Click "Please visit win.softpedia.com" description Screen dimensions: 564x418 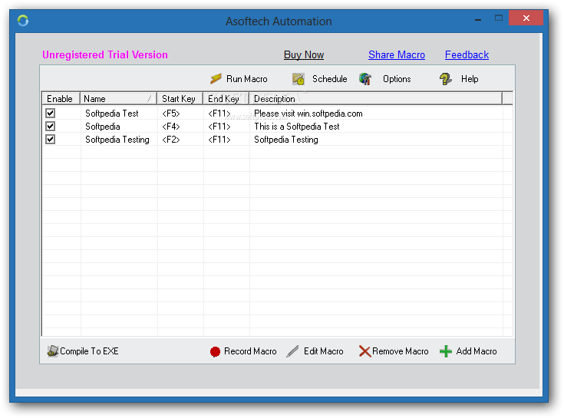click(x=308, y=114)
